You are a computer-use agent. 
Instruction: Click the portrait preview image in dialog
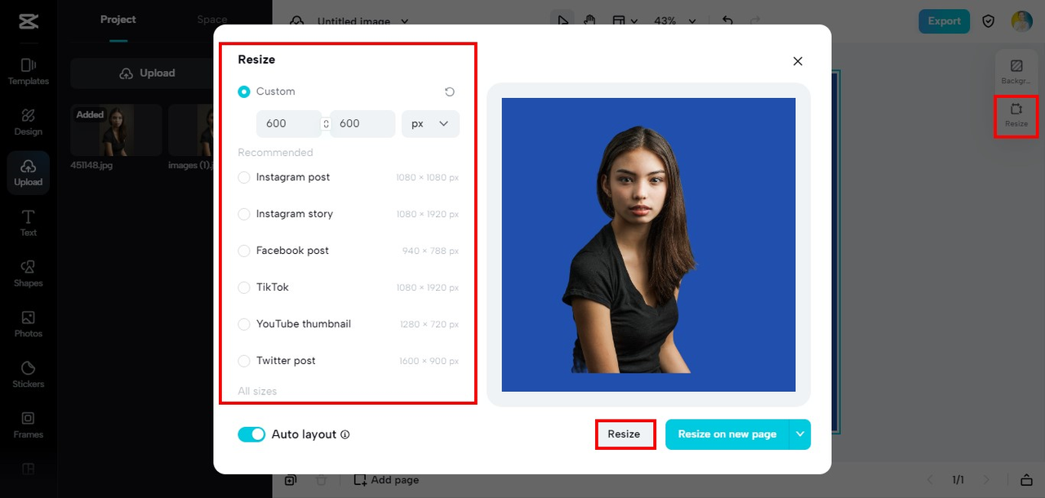648,245
